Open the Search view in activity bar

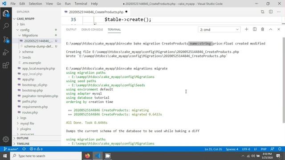[6, 26]
